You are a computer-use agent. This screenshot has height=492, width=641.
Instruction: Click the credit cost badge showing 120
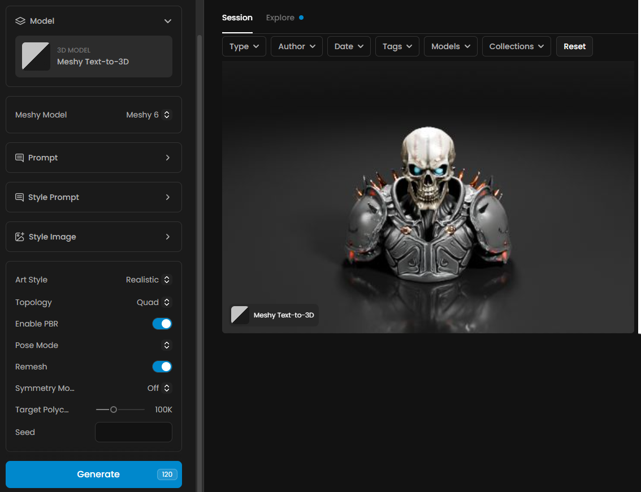(167, 474)
